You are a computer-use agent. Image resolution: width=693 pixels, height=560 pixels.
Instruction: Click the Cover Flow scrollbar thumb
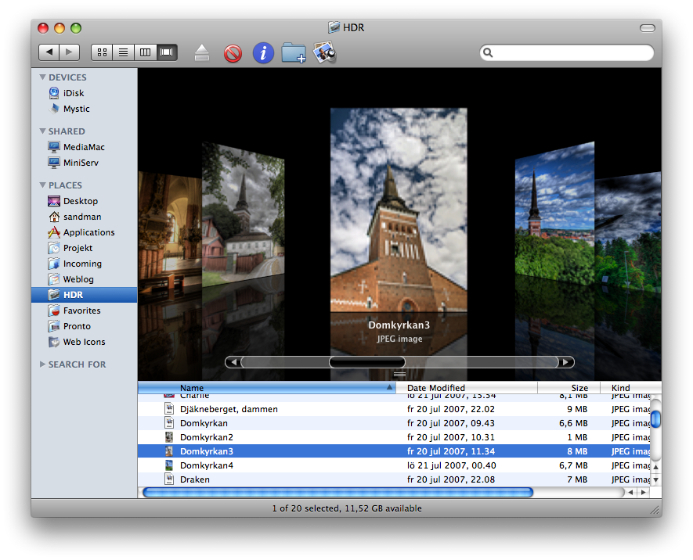366,362
